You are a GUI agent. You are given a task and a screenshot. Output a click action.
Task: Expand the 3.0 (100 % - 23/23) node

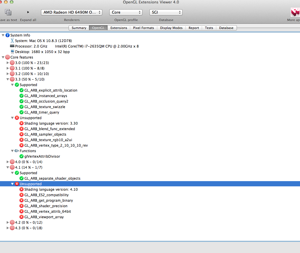8,63
